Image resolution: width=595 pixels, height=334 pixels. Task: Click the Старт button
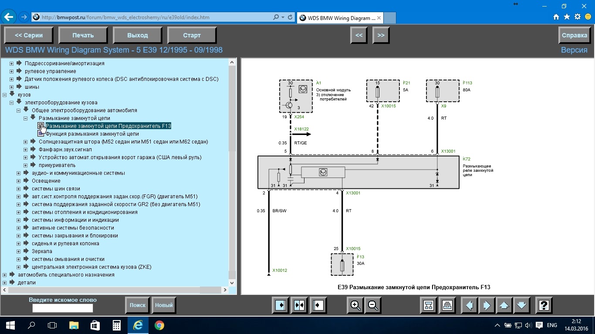tap(192, 35)
